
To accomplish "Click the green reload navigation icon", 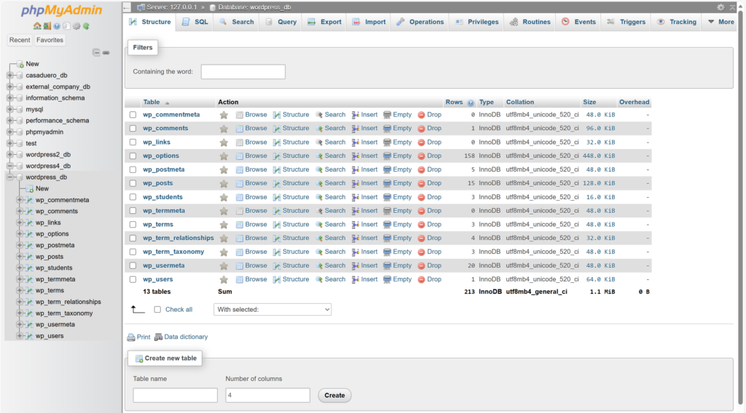I will [x=86, y=26].
